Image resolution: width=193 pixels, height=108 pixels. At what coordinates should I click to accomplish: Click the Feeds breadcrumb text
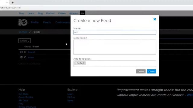[x=36, y=32]
